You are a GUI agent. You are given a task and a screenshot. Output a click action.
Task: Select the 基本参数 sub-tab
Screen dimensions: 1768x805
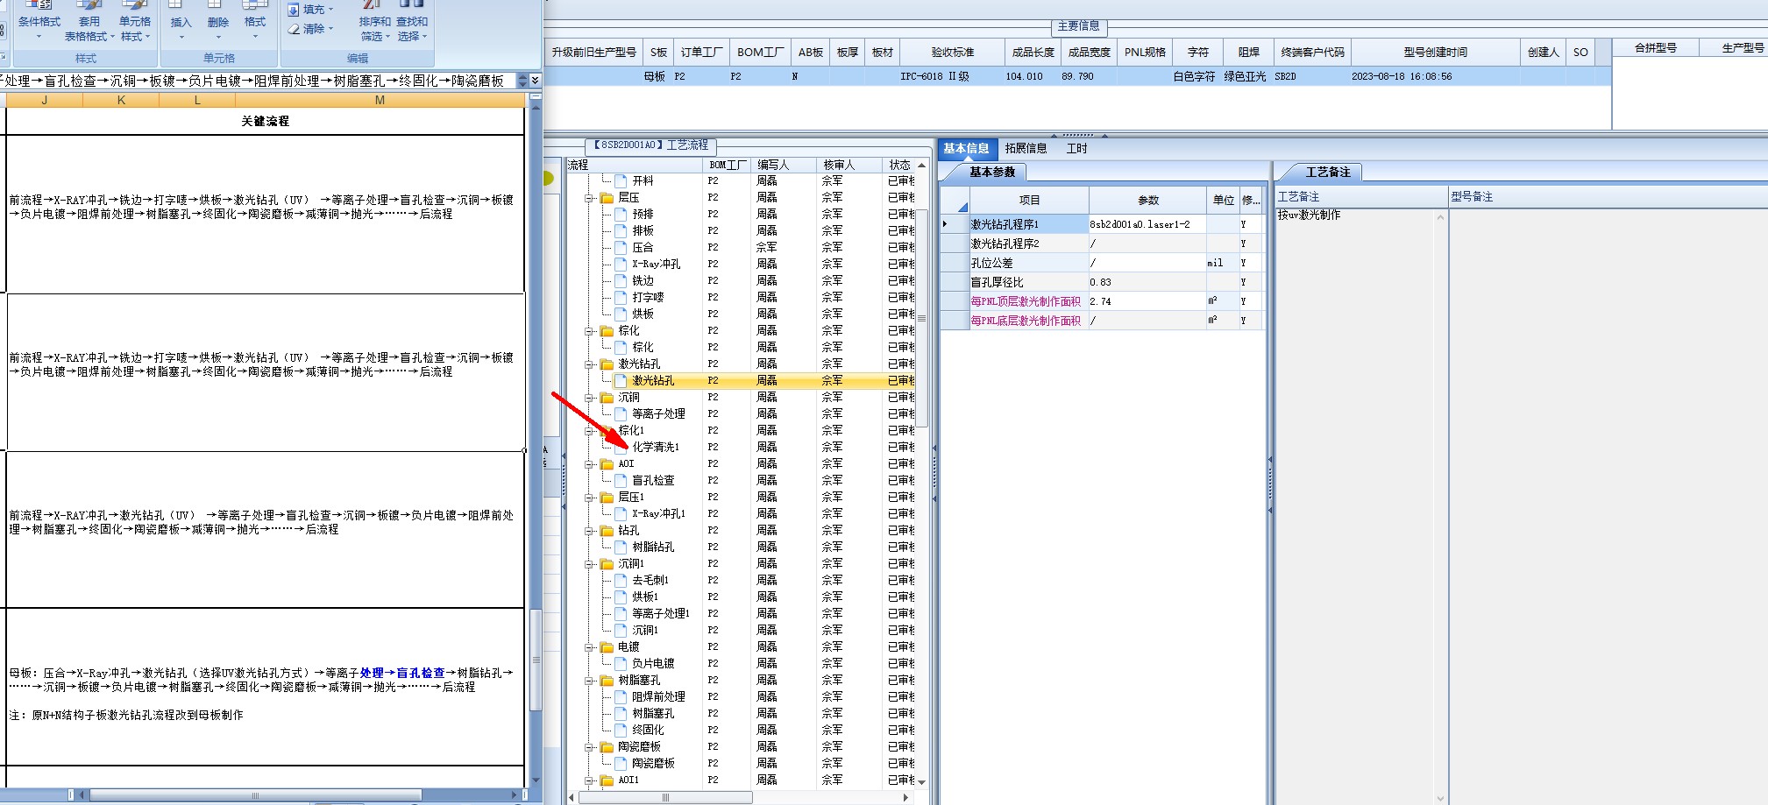tap(991, 172)
